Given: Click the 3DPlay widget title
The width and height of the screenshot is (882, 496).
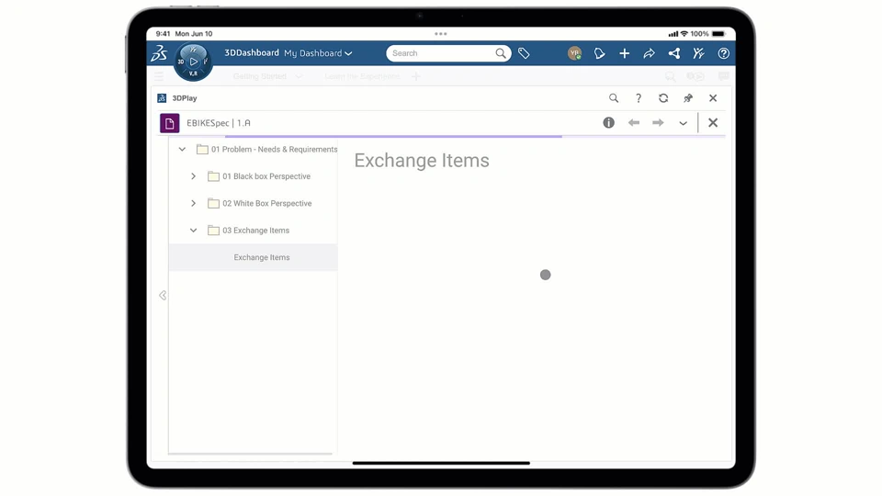Looking at the screenshot, I should [185, 98].
